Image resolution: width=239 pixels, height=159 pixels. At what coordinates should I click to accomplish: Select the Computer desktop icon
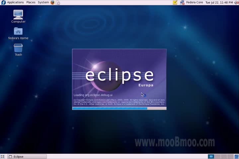point(18,17)
